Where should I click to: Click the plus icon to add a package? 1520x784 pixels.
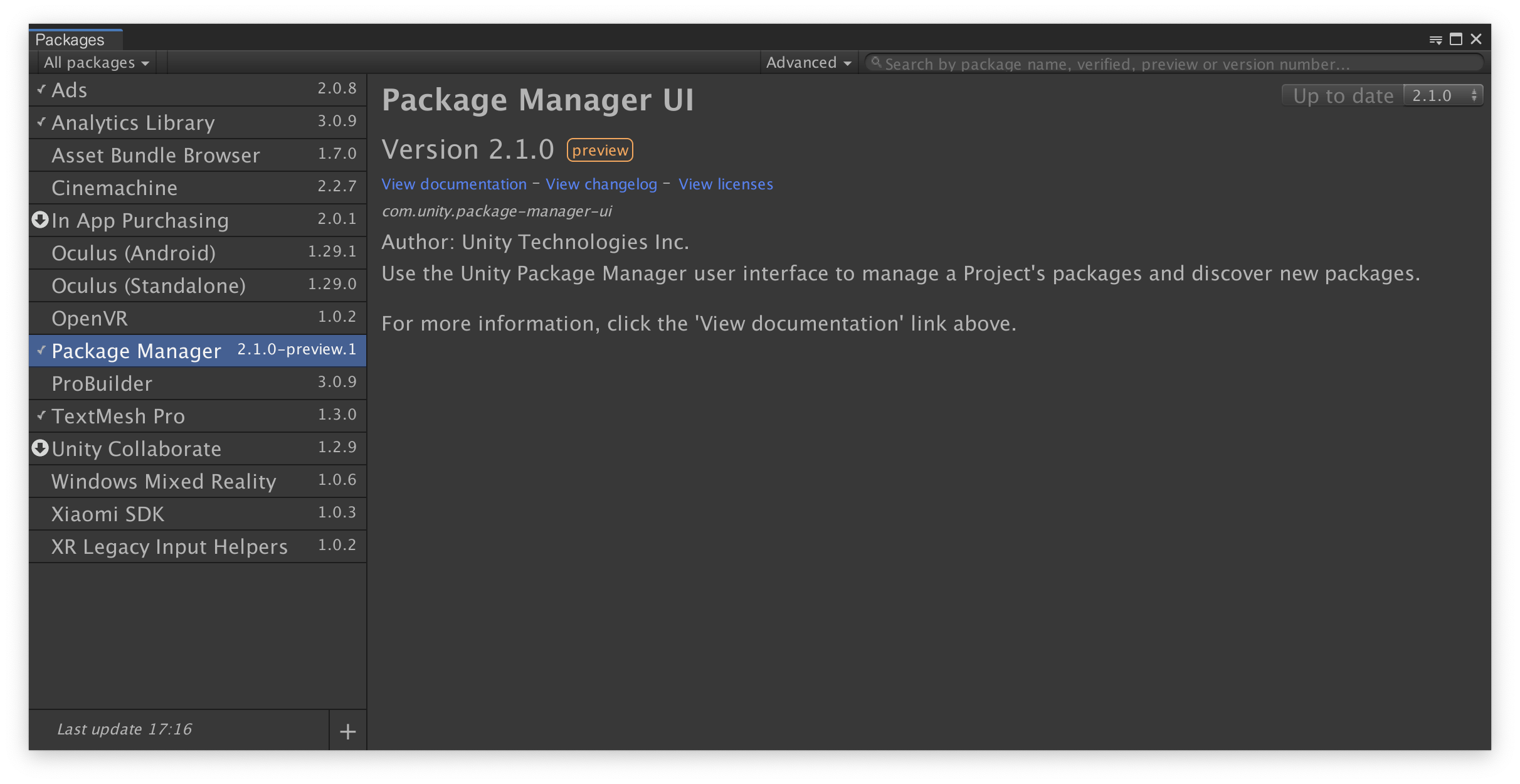348,731
